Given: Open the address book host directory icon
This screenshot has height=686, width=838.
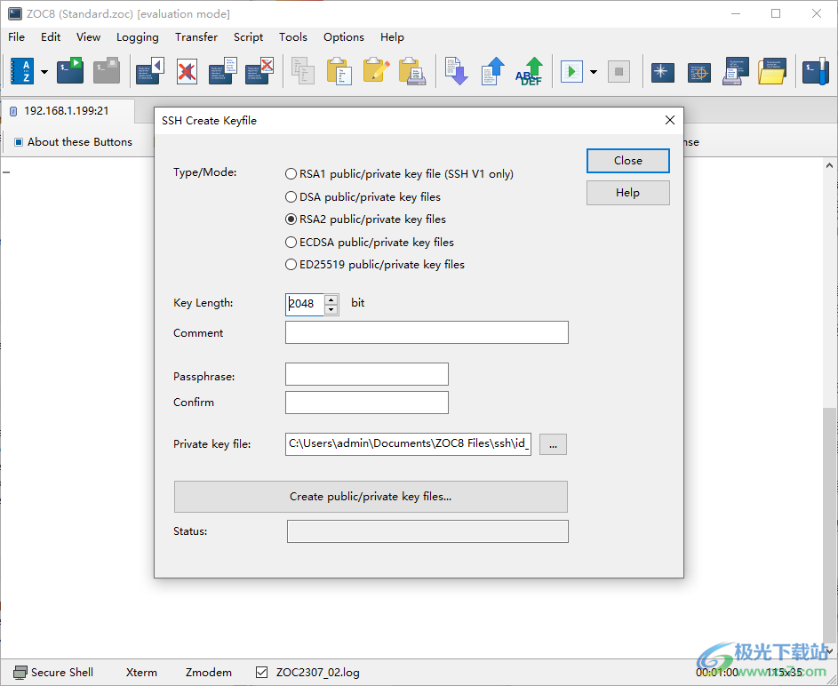Looking at the screenshot, I should (x=21, y=71).
